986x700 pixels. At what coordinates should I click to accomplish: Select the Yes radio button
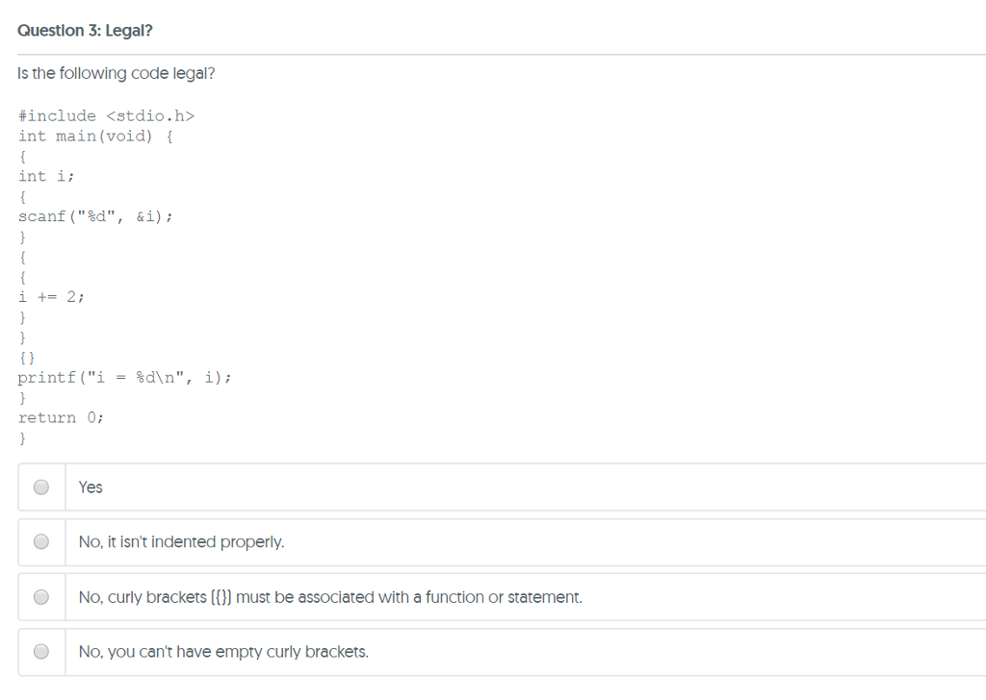pos(40,487)
